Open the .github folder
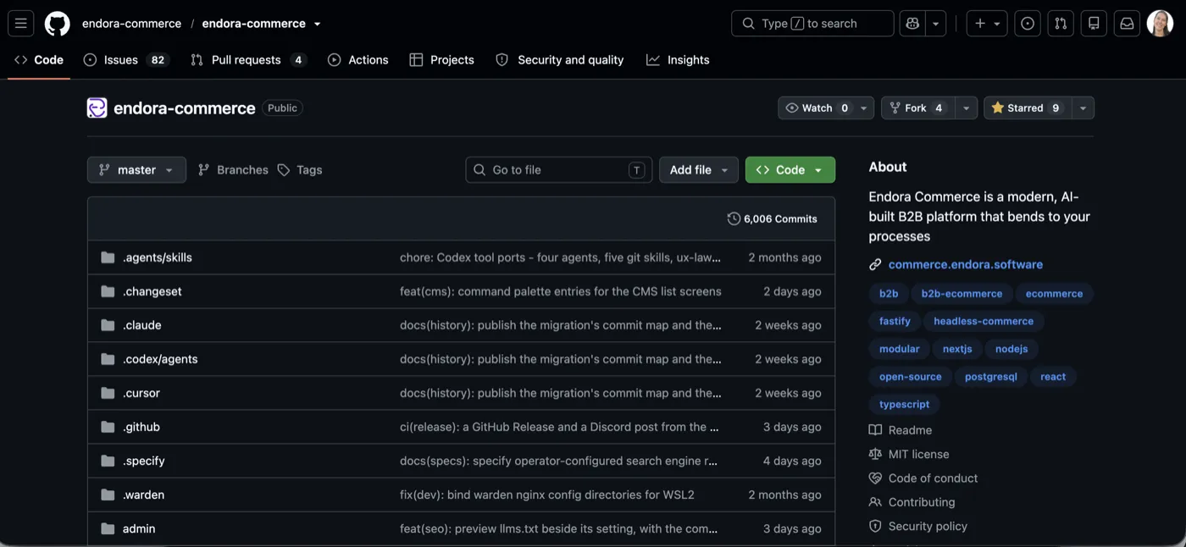 pos(141,427)
